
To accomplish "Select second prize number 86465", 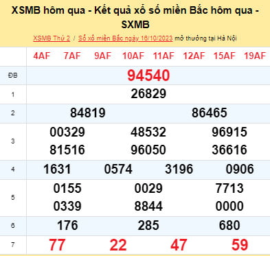I will (x=210, y=113).
